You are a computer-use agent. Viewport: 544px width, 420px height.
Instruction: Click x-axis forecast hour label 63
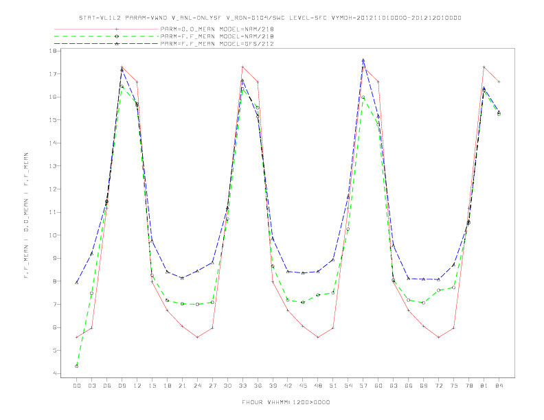[x=394, y=386]
